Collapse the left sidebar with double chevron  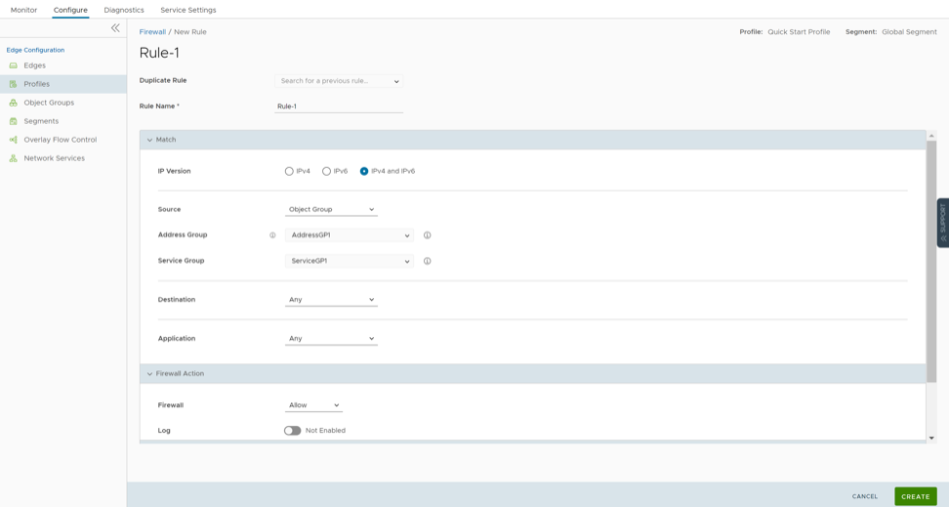115,28
